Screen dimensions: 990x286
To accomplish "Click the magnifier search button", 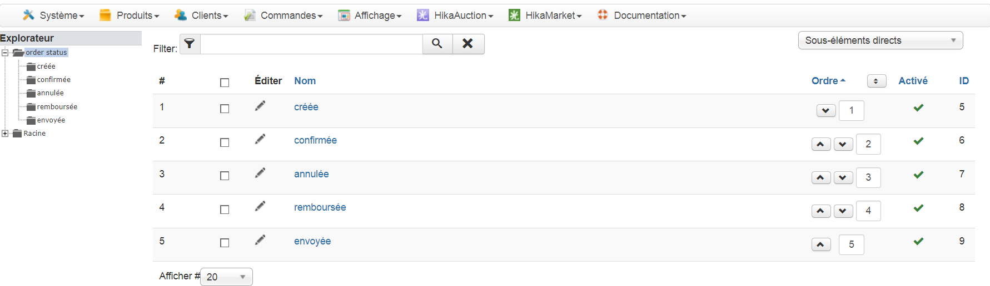I will (x=437, y=44).
